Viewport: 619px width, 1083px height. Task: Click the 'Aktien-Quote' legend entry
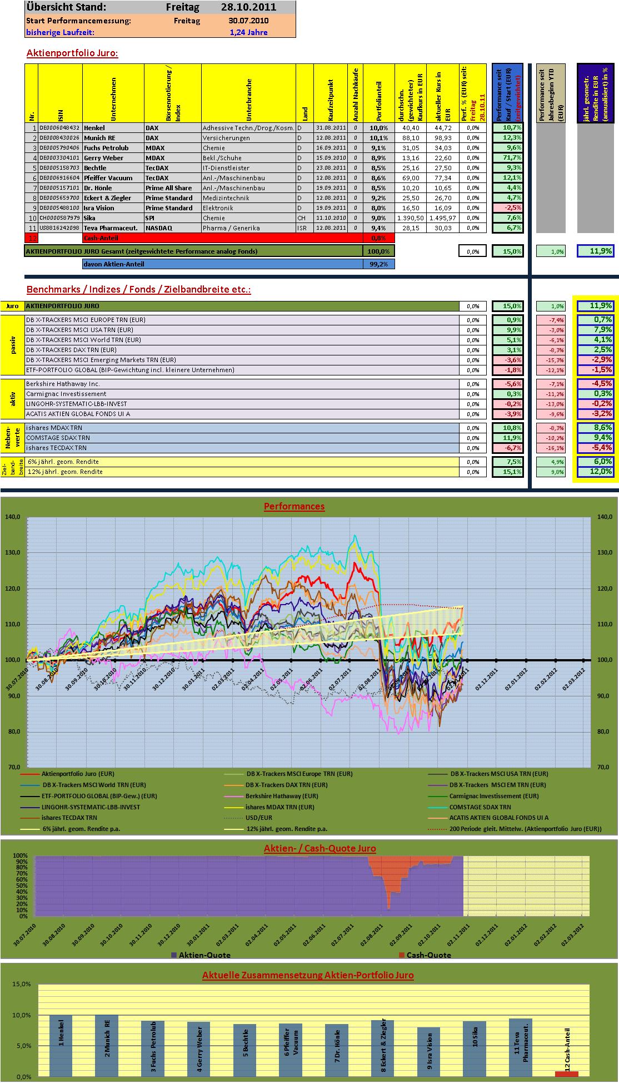(x=201, y=955)
